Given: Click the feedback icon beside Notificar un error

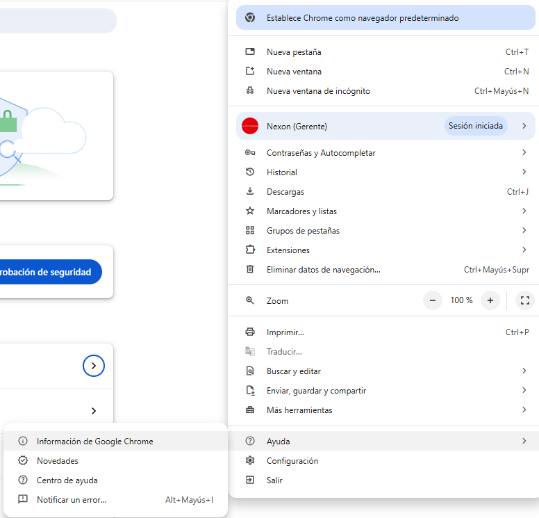Looking at the screenshot, I should tap(23, 499).
